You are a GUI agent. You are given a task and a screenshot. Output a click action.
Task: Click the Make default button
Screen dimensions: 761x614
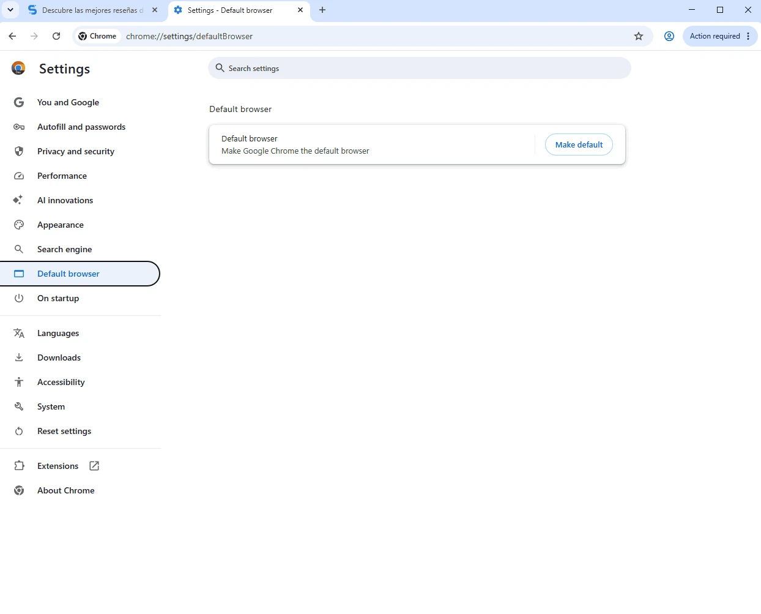(x=579, y=144)
